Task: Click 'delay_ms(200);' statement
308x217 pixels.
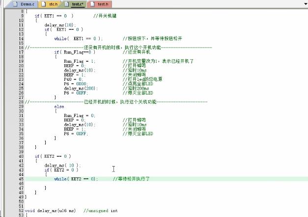Action: tap(81, 88)
